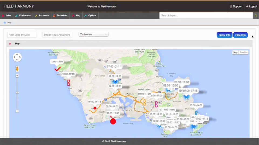Click the 10:00-12:00 job label

pyautogui.click(x=68, y=74)
